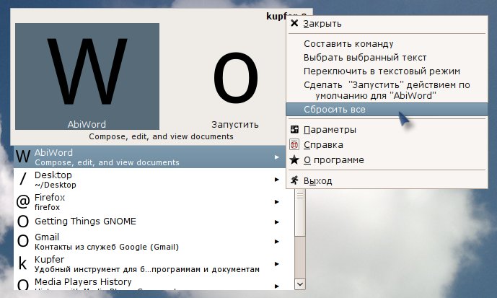The image size is (497, 298).
Task: Make Запустить default action for AbiWord
Action: pos(387,90)
